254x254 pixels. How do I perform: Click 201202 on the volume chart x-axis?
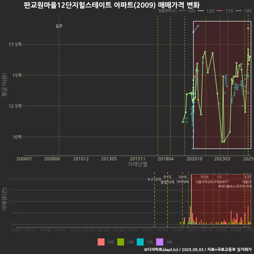[x=89, y=230]
